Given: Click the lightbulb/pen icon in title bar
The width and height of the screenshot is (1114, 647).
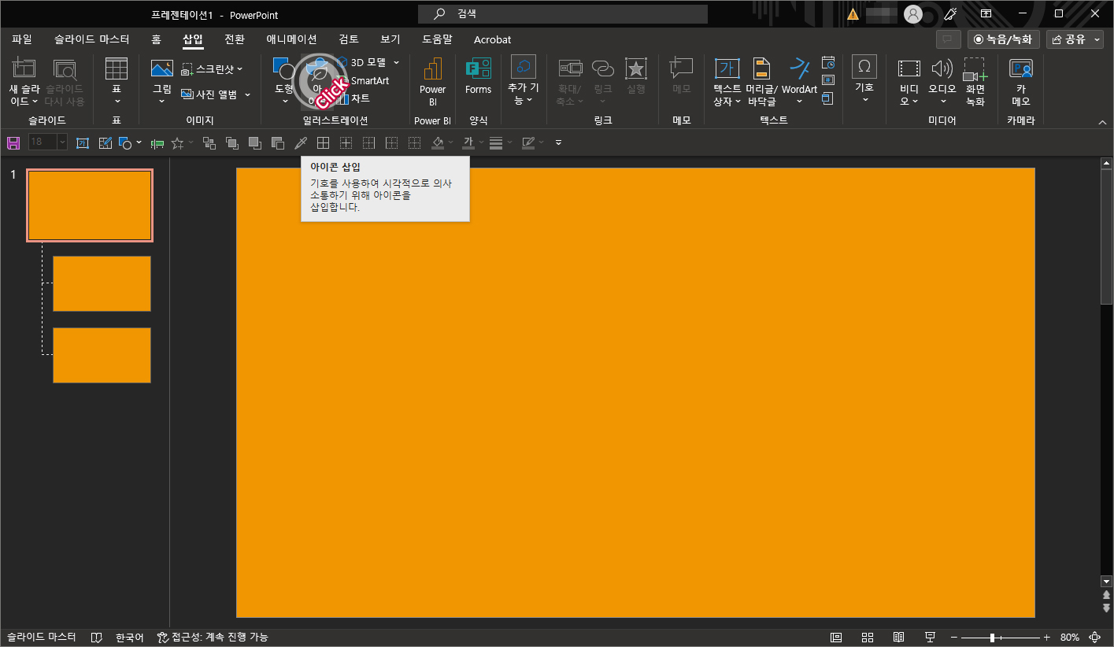Looking at the screenshot, I should 950,14.
